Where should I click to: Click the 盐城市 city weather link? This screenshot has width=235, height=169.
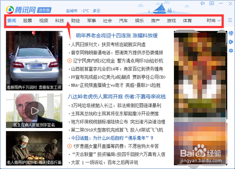tap(72, 11)
